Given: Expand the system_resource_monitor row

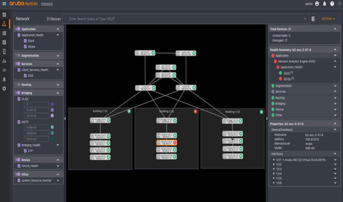Looking at the screenshot, I should click(x=58, y=181).
